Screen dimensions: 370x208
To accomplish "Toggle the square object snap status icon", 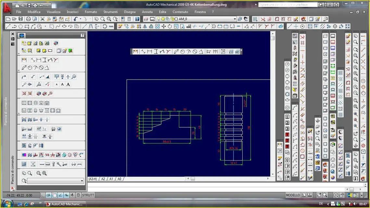I will tap(55, 195).
